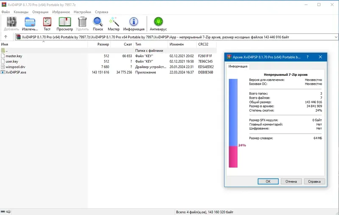Click the disk icon in the status bar

(x=3, y=212)
